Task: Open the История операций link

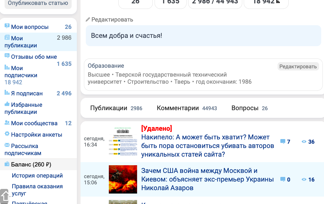Action: pyautogui.click(x=37, y=176)
